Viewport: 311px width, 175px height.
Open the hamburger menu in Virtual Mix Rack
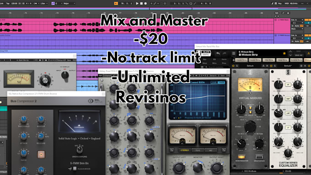pos(234,53)
